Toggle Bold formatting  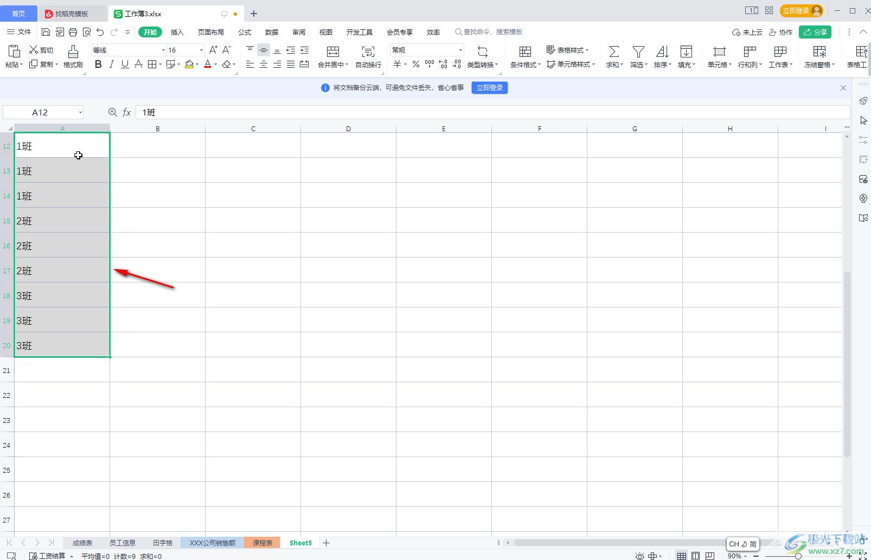tap(98, 64)
